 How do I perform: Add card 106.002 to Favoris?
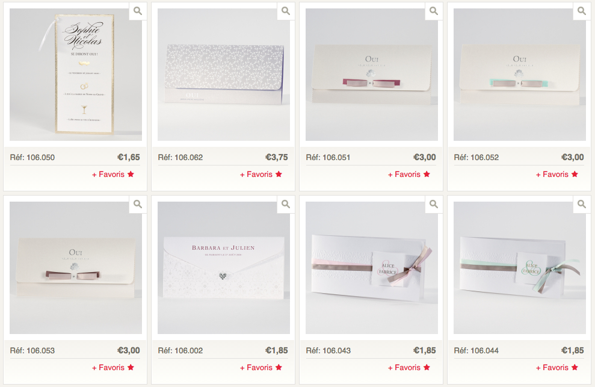click(x=261, y=368)
